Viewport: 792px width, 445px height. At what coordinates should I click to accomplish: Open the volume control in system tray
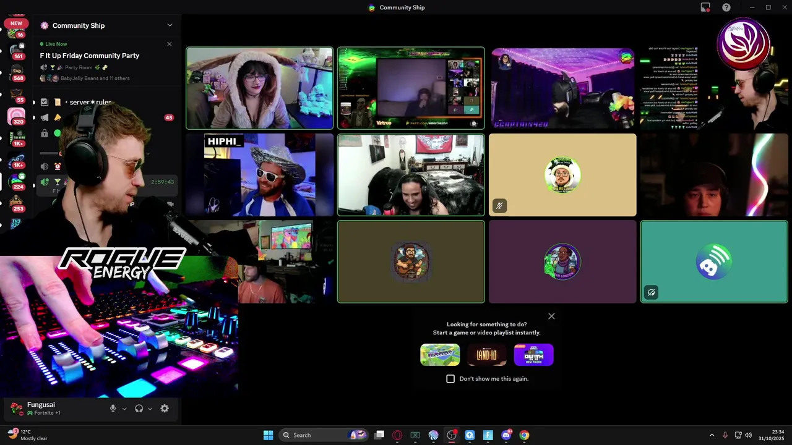[x=748, y=435]
